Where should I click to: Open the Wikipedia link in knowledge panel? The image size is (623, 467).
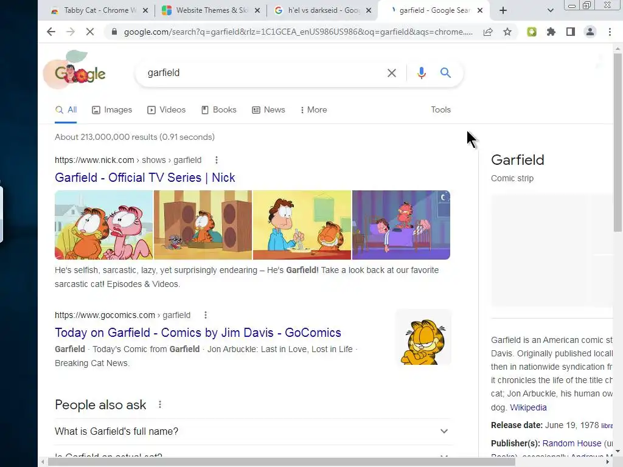(x=528, y=407)
